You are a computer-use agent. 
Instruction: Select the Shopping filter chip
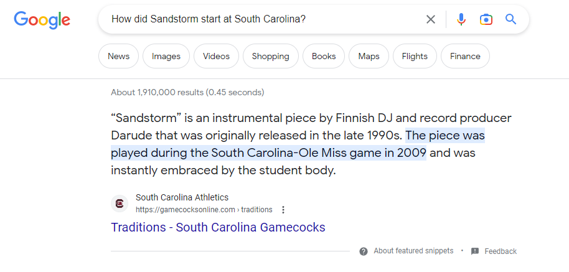[x=271, y=56]
